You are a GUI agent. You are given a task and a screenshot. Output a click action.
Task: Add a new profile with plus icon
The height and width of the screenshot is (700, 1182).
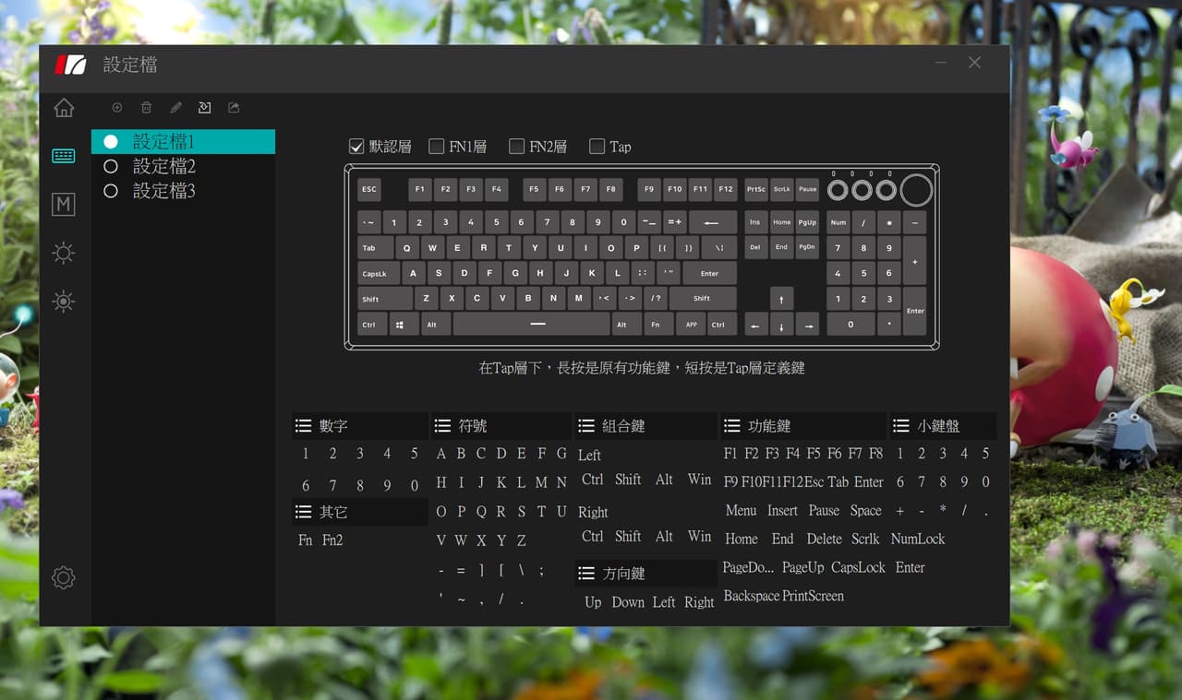click(x=117, y=108)
